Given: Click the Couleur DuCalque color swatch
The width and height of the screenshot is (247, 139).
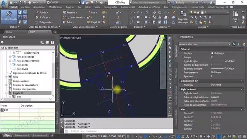Looking at the screenshot, I should point(212,53).
